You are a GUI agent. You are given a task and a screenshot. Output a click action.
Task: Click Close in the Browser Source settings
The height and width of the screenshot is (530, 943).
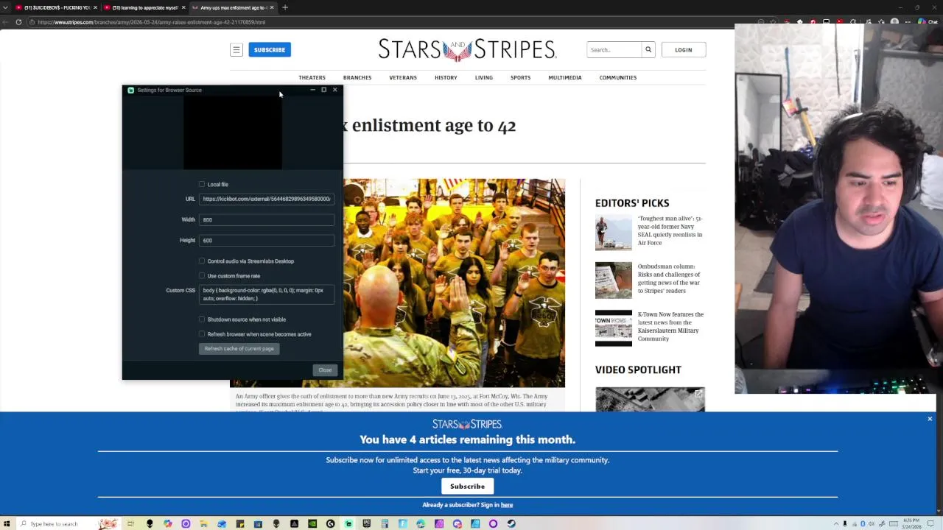point(325,370)
